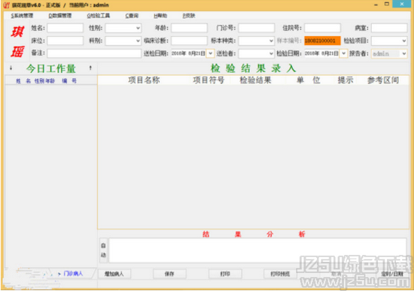Click the 病室 input field
Screen dimensions: 414x291
pos(389,28)
